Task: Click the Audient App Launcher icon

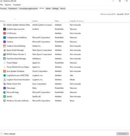Action: click(4, 29)
